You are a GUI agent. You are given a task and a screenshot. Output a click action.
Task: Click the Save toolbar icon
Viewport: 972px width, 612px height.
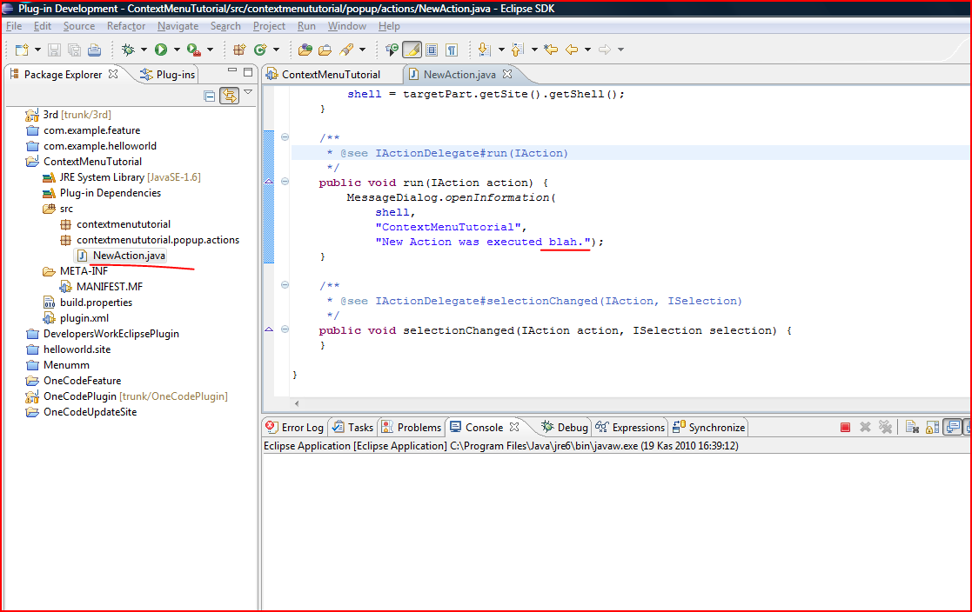[55, 50]
